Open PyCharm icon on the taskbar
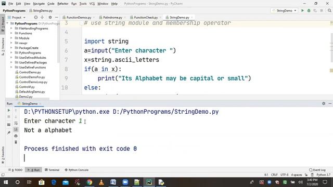The width and height of the screenshot is (333, 187). 149,182
